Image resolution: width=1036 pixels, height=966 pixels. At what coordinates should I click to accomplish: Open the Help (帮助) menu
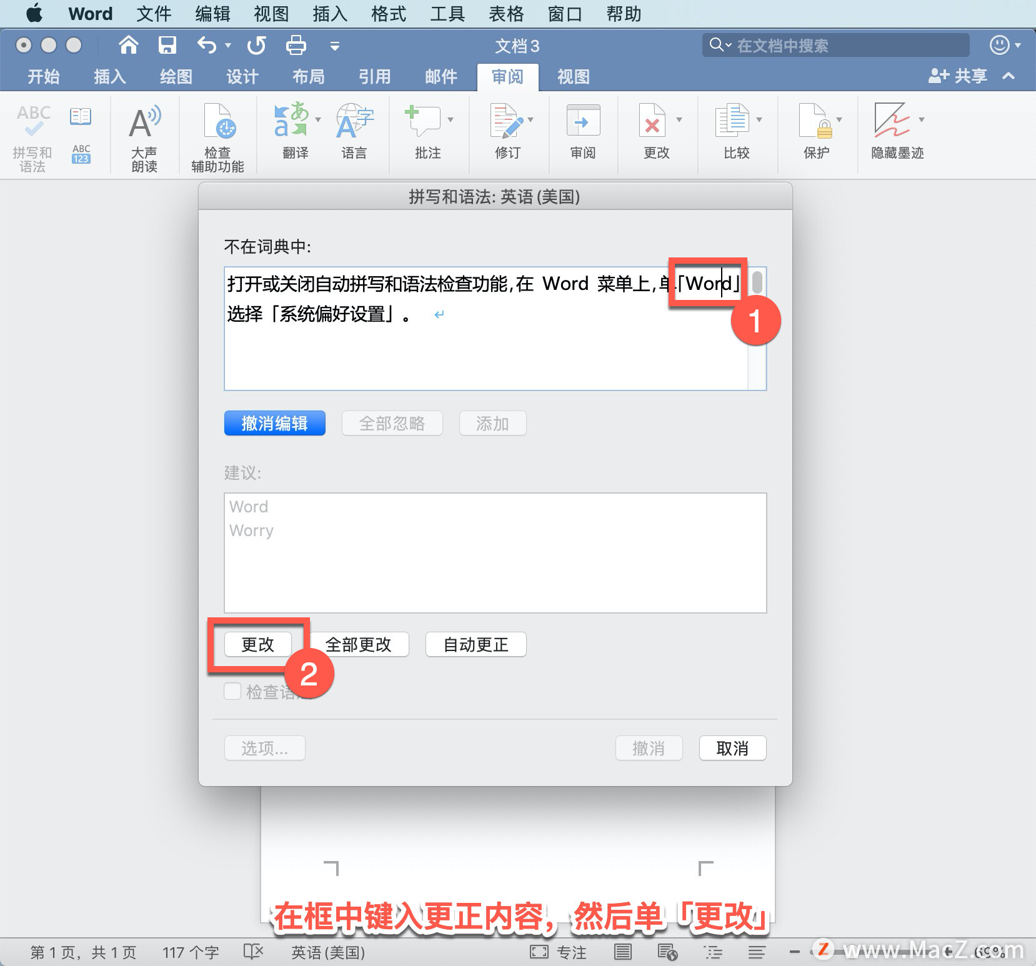[624, 14]
